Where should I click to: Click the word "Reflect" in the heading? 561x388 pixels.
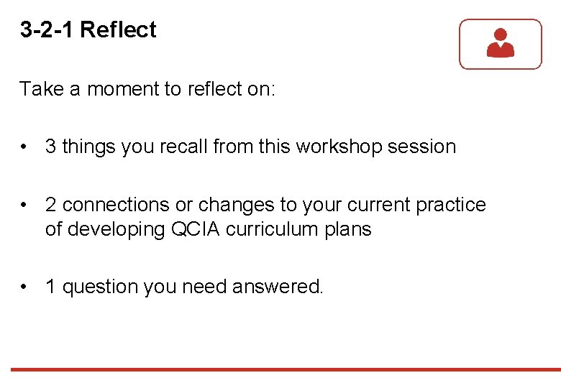pyautogui.click(x=119, y=29)
